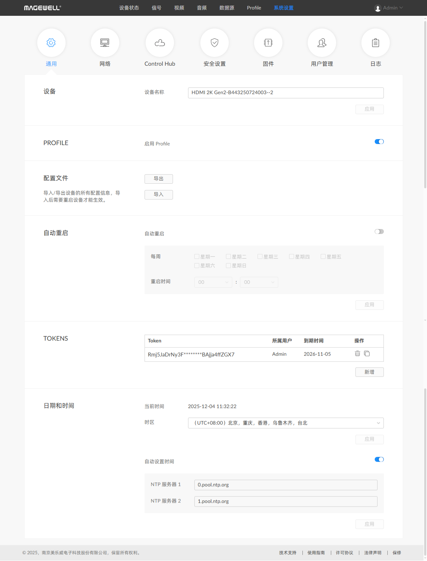The width and height of the screenshot is (427, 561).
Task: Open the 固件 firmware upgrade icon
Action: [x=268, y=43]
